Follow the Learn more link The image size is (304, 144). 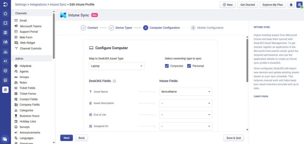[261, 96]
